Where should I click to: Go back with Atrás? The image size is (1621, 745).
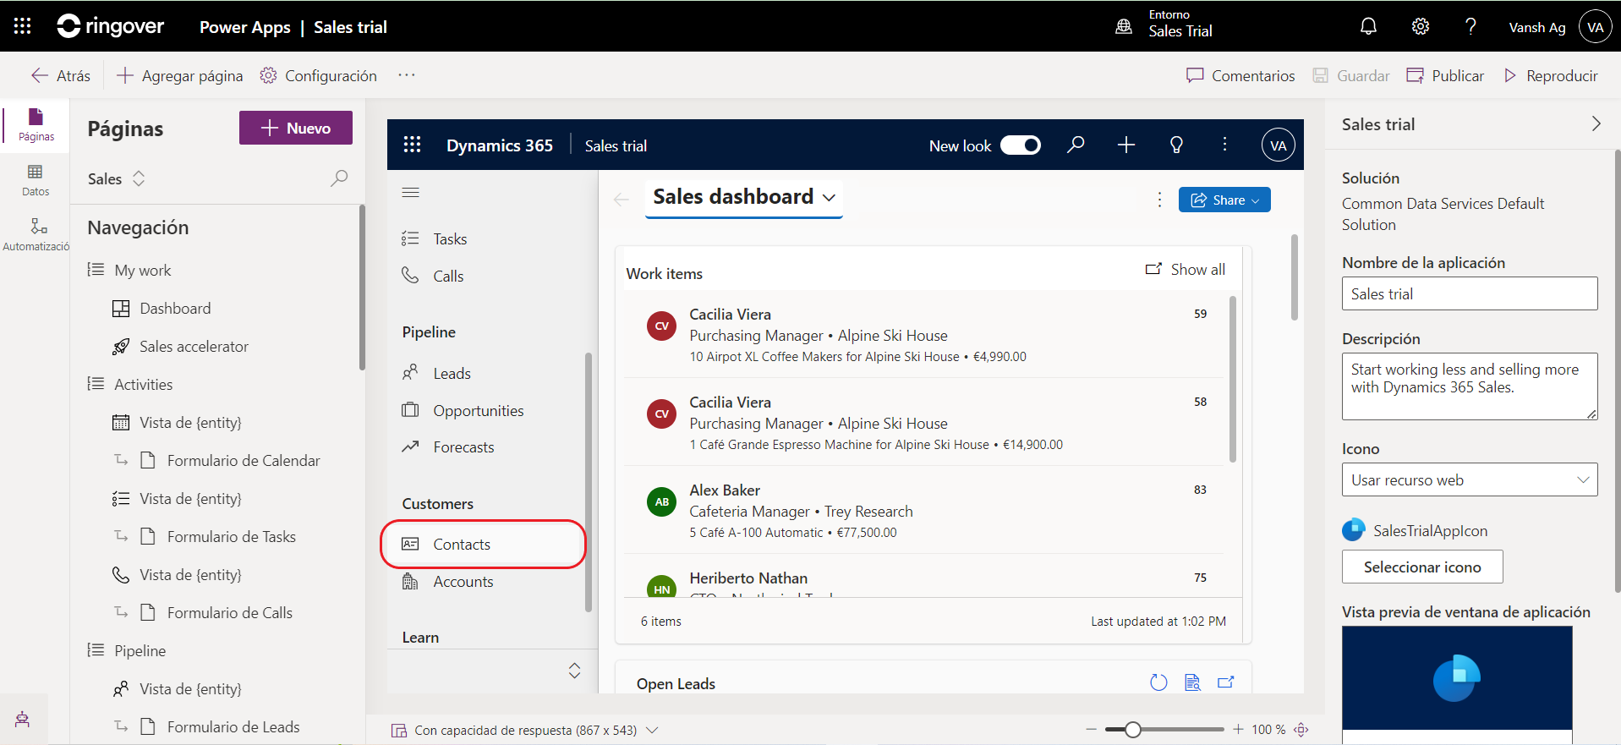[x=60, y=75]
